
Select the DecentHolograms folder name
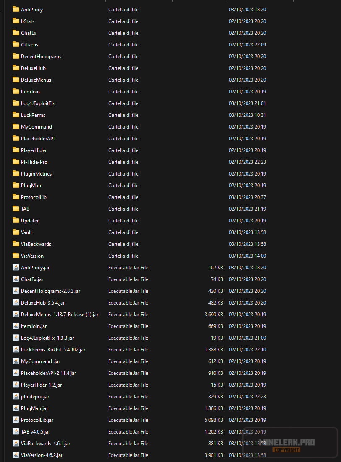point(41,56)
